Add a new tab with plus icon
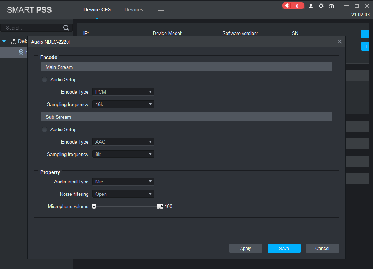Image resolution: width=373 pixels, height=269 pixels. coord(161,10)
